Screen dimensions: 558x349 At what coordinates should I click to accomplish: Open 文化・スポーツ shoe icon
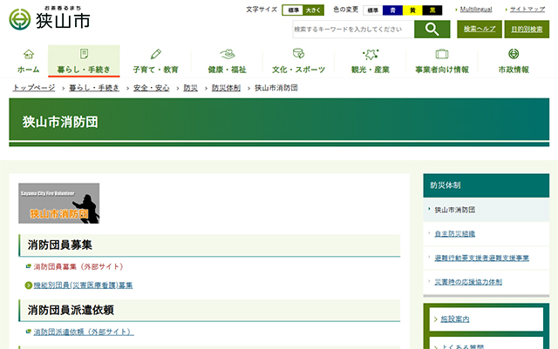pyautogui.click(x=298, y=54)
